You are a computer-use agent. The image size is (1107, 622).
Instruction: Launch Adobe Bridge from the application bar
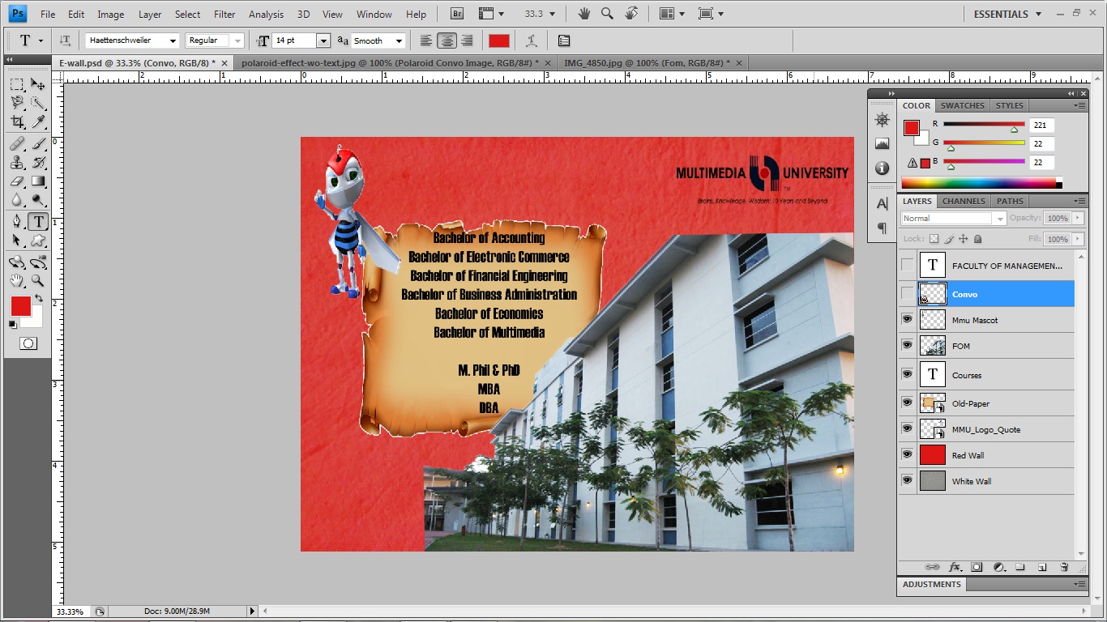point(455,13)
